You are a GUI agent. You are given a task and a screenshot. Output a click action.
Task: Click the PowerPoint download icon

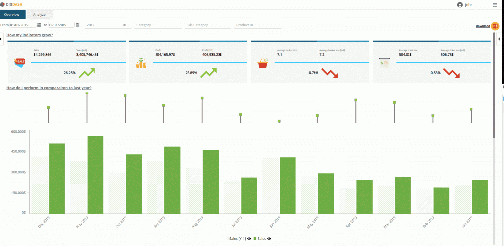(495, 26)
